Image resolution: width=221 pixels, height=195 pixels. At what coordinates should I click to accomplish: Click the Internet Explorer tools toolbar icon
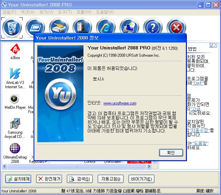[106, 26]
